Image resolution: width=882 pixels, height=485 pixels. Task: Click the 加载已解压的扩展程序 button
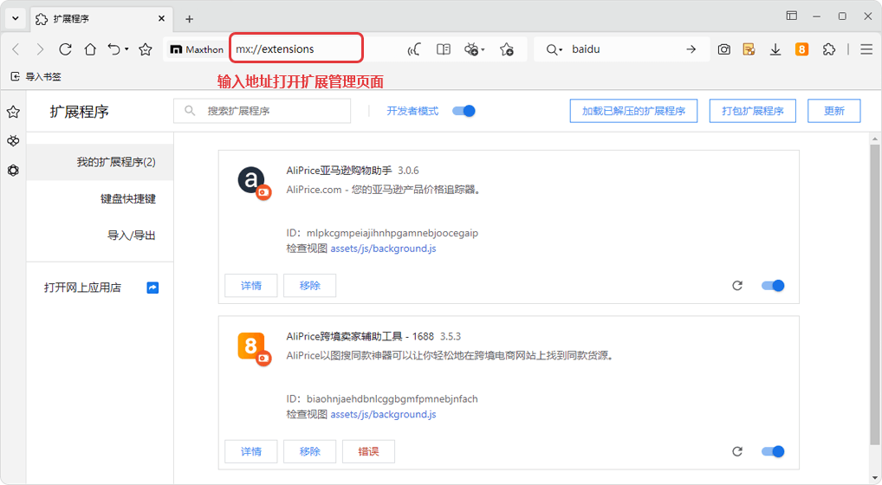(x=633, y=111)
